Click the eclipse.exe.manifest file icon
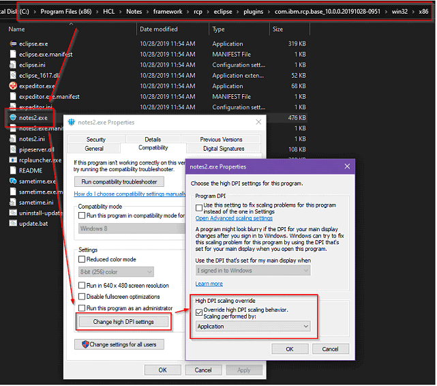437x386 pixels. tap(13, 54)
